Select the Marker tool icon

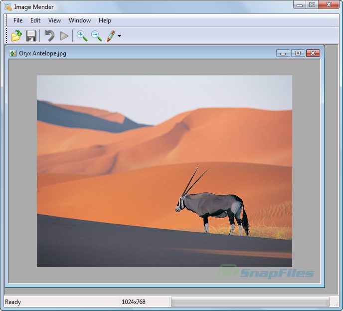(x=111, y=36)
